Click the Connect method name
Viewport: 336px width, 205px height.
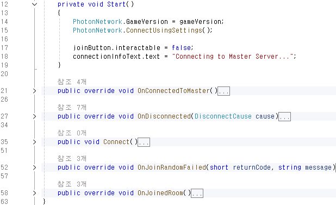click(116, 142)
